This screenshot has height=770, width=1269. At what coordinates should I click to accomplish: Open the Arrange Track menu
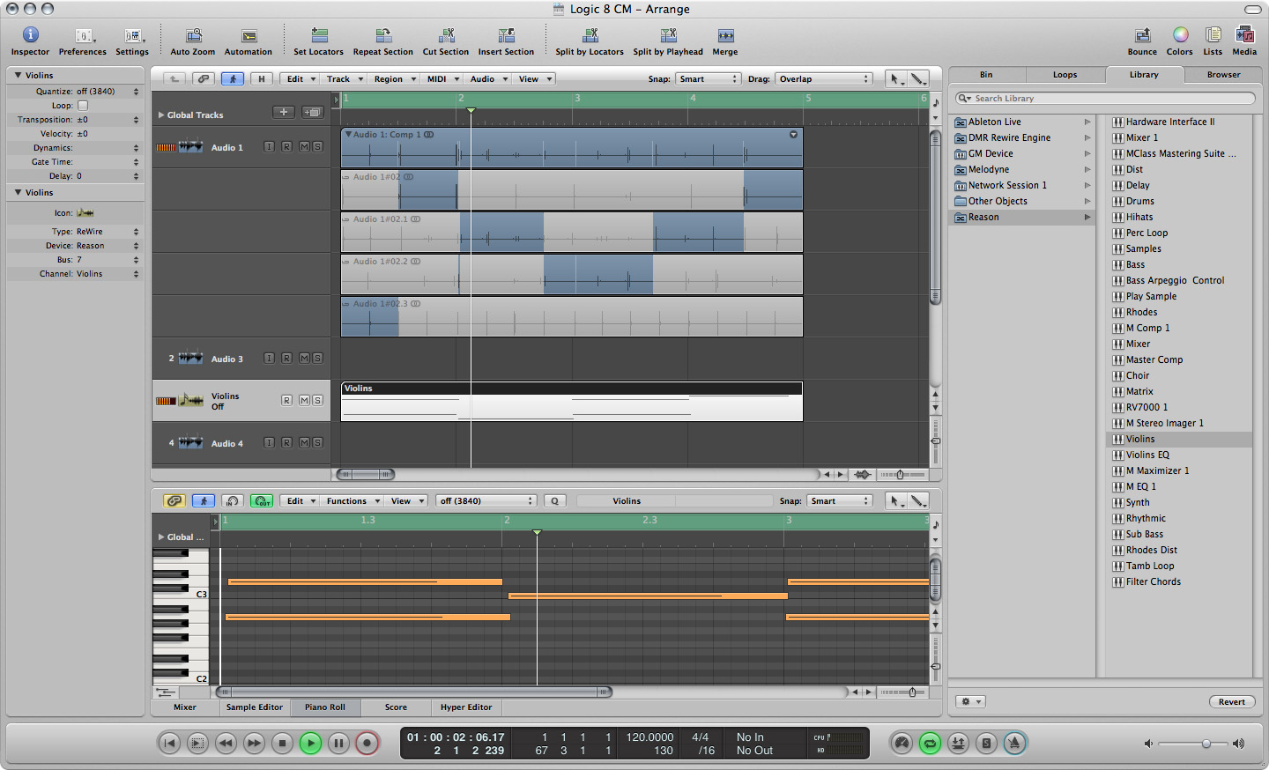pyautogui.click(x=344, y=78)
